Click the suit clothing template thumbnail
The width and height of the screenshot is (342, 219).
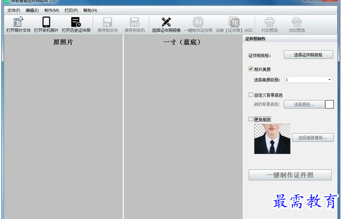pos(272,139)
